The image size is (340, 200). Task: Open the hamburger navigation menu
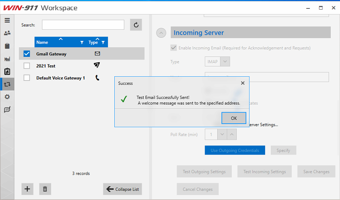pos(7,20)
